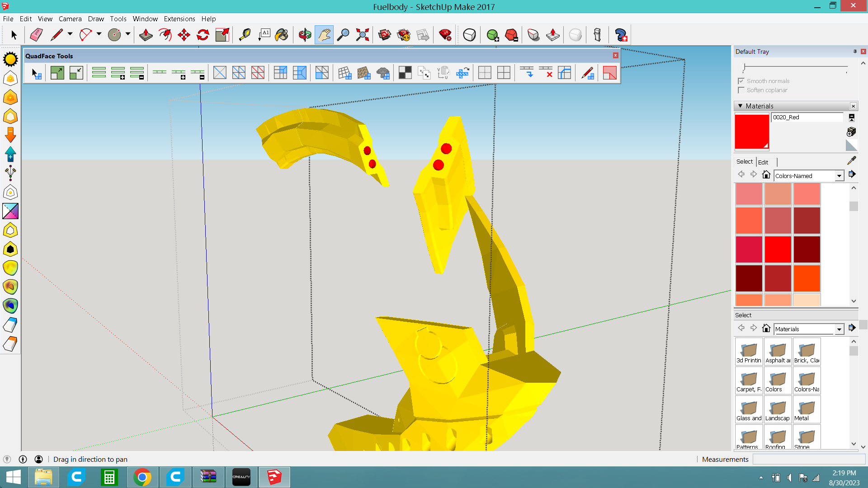Collapse the Materials panel triangle
Viewport: 868px width, 488px height.
(x=740, y=106)
